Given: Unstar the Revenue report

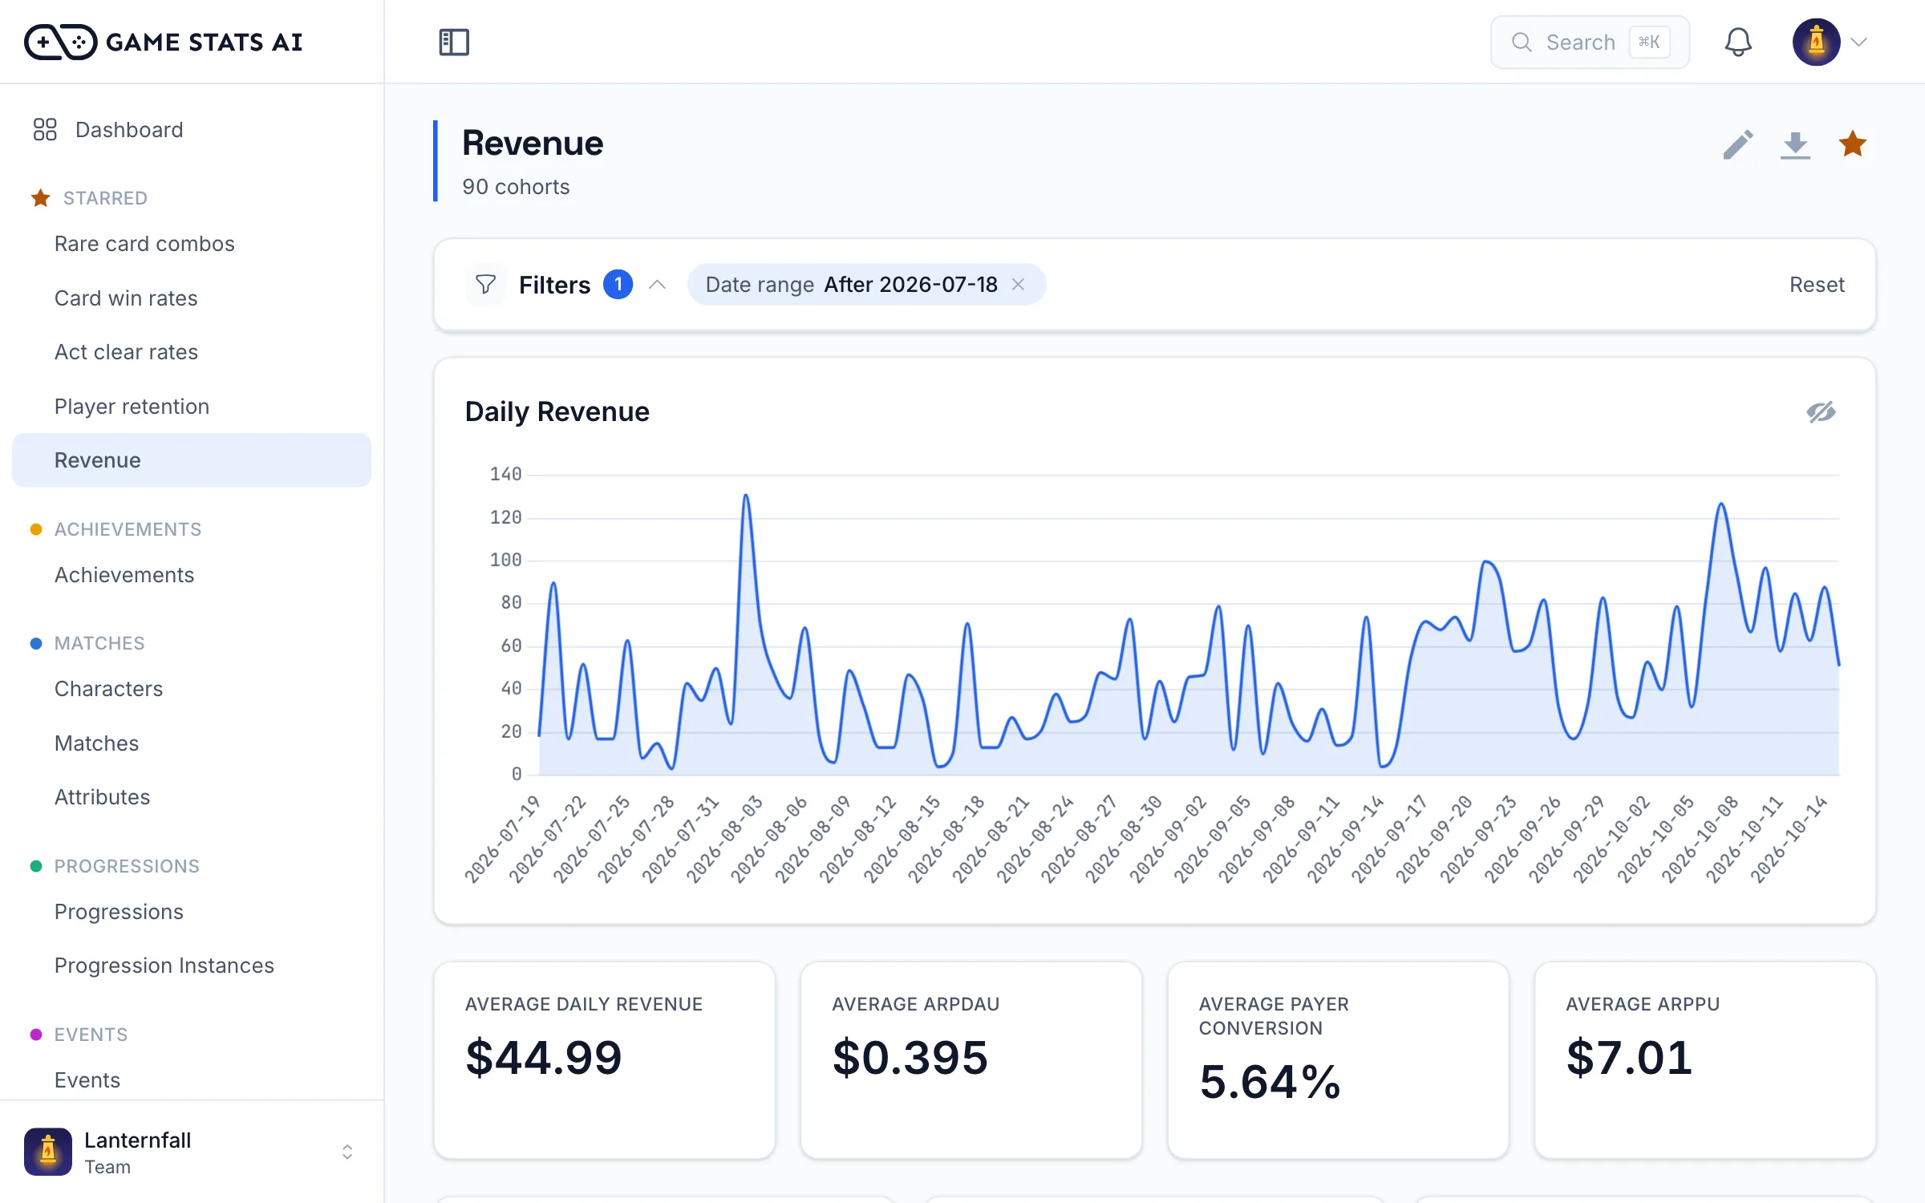Looking at the screenshot, I should (x=1852, y=144).
